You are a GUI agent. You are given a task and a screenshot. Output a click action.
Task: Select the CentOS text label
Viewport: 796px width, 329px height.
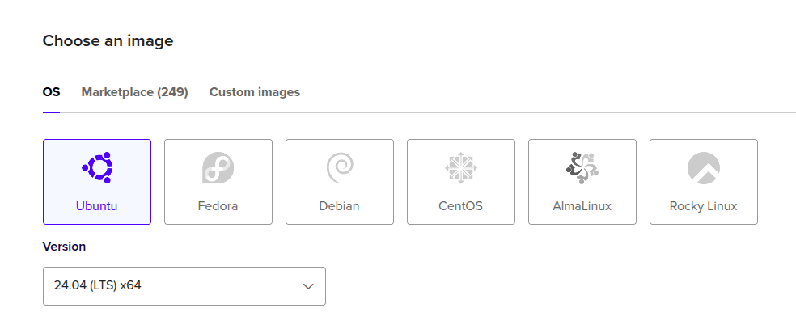click(461, 206)
